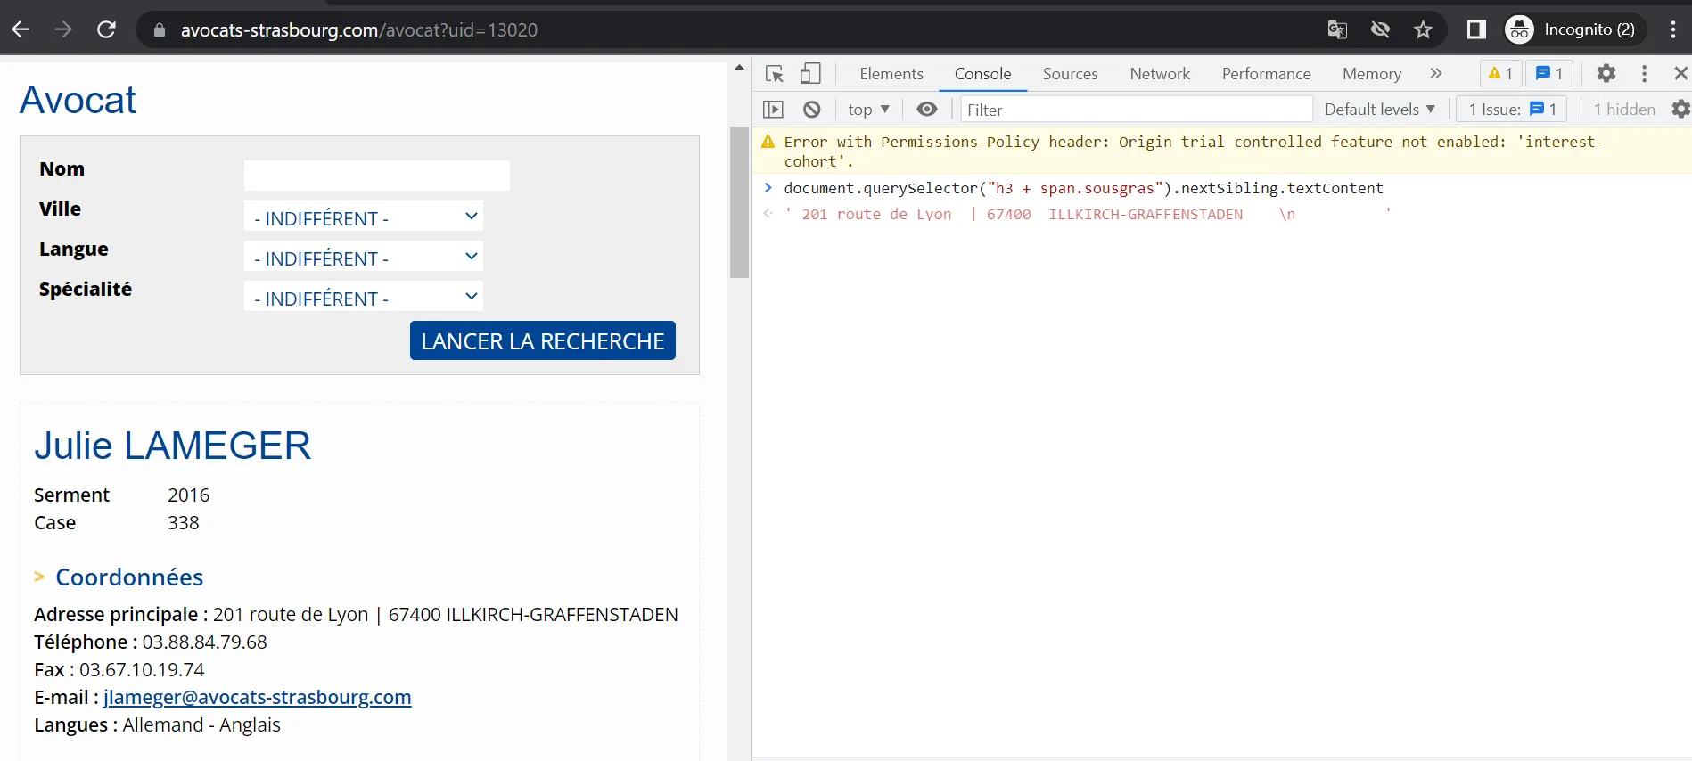This screenshot has height=761, width=1692.
Task: Click the messages count badge in tab bar
Action: point(1549,73)
